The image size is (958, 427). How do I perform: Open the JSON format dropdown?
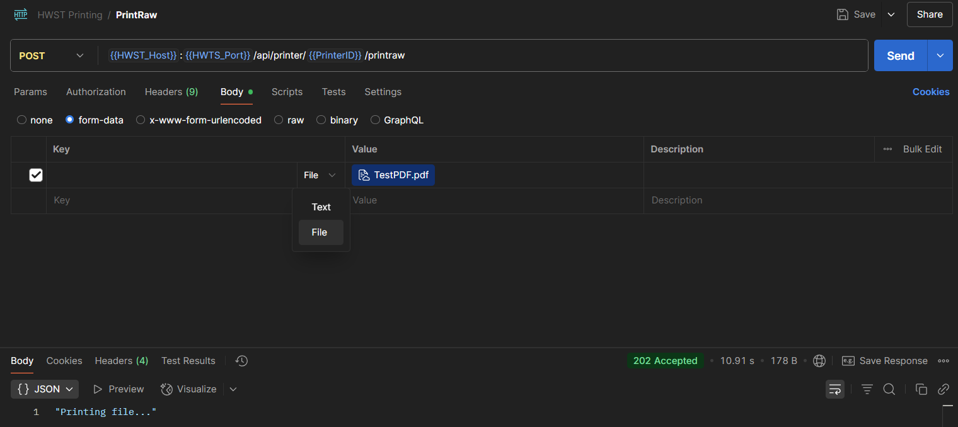[x=45, y=389]
